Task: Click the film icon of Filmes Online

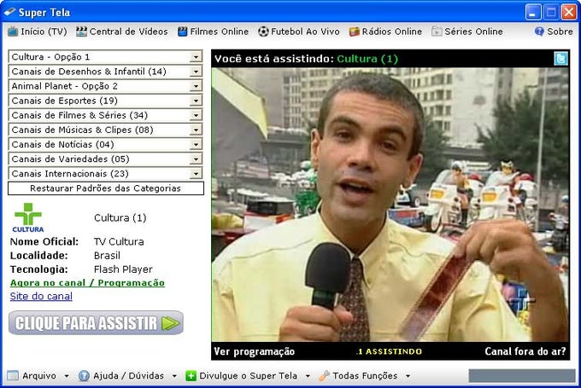Action: (182, 32)
